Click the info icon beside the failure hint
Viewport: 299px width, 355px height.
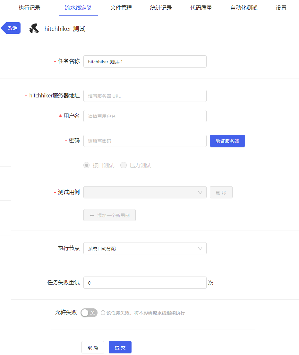(103, 313)
